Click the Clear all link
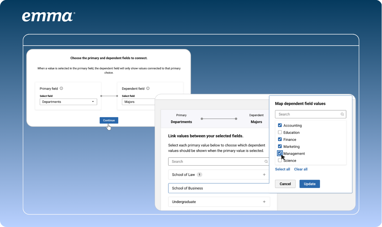Viewport: 382px width, 227px height. tap(301, 169)
